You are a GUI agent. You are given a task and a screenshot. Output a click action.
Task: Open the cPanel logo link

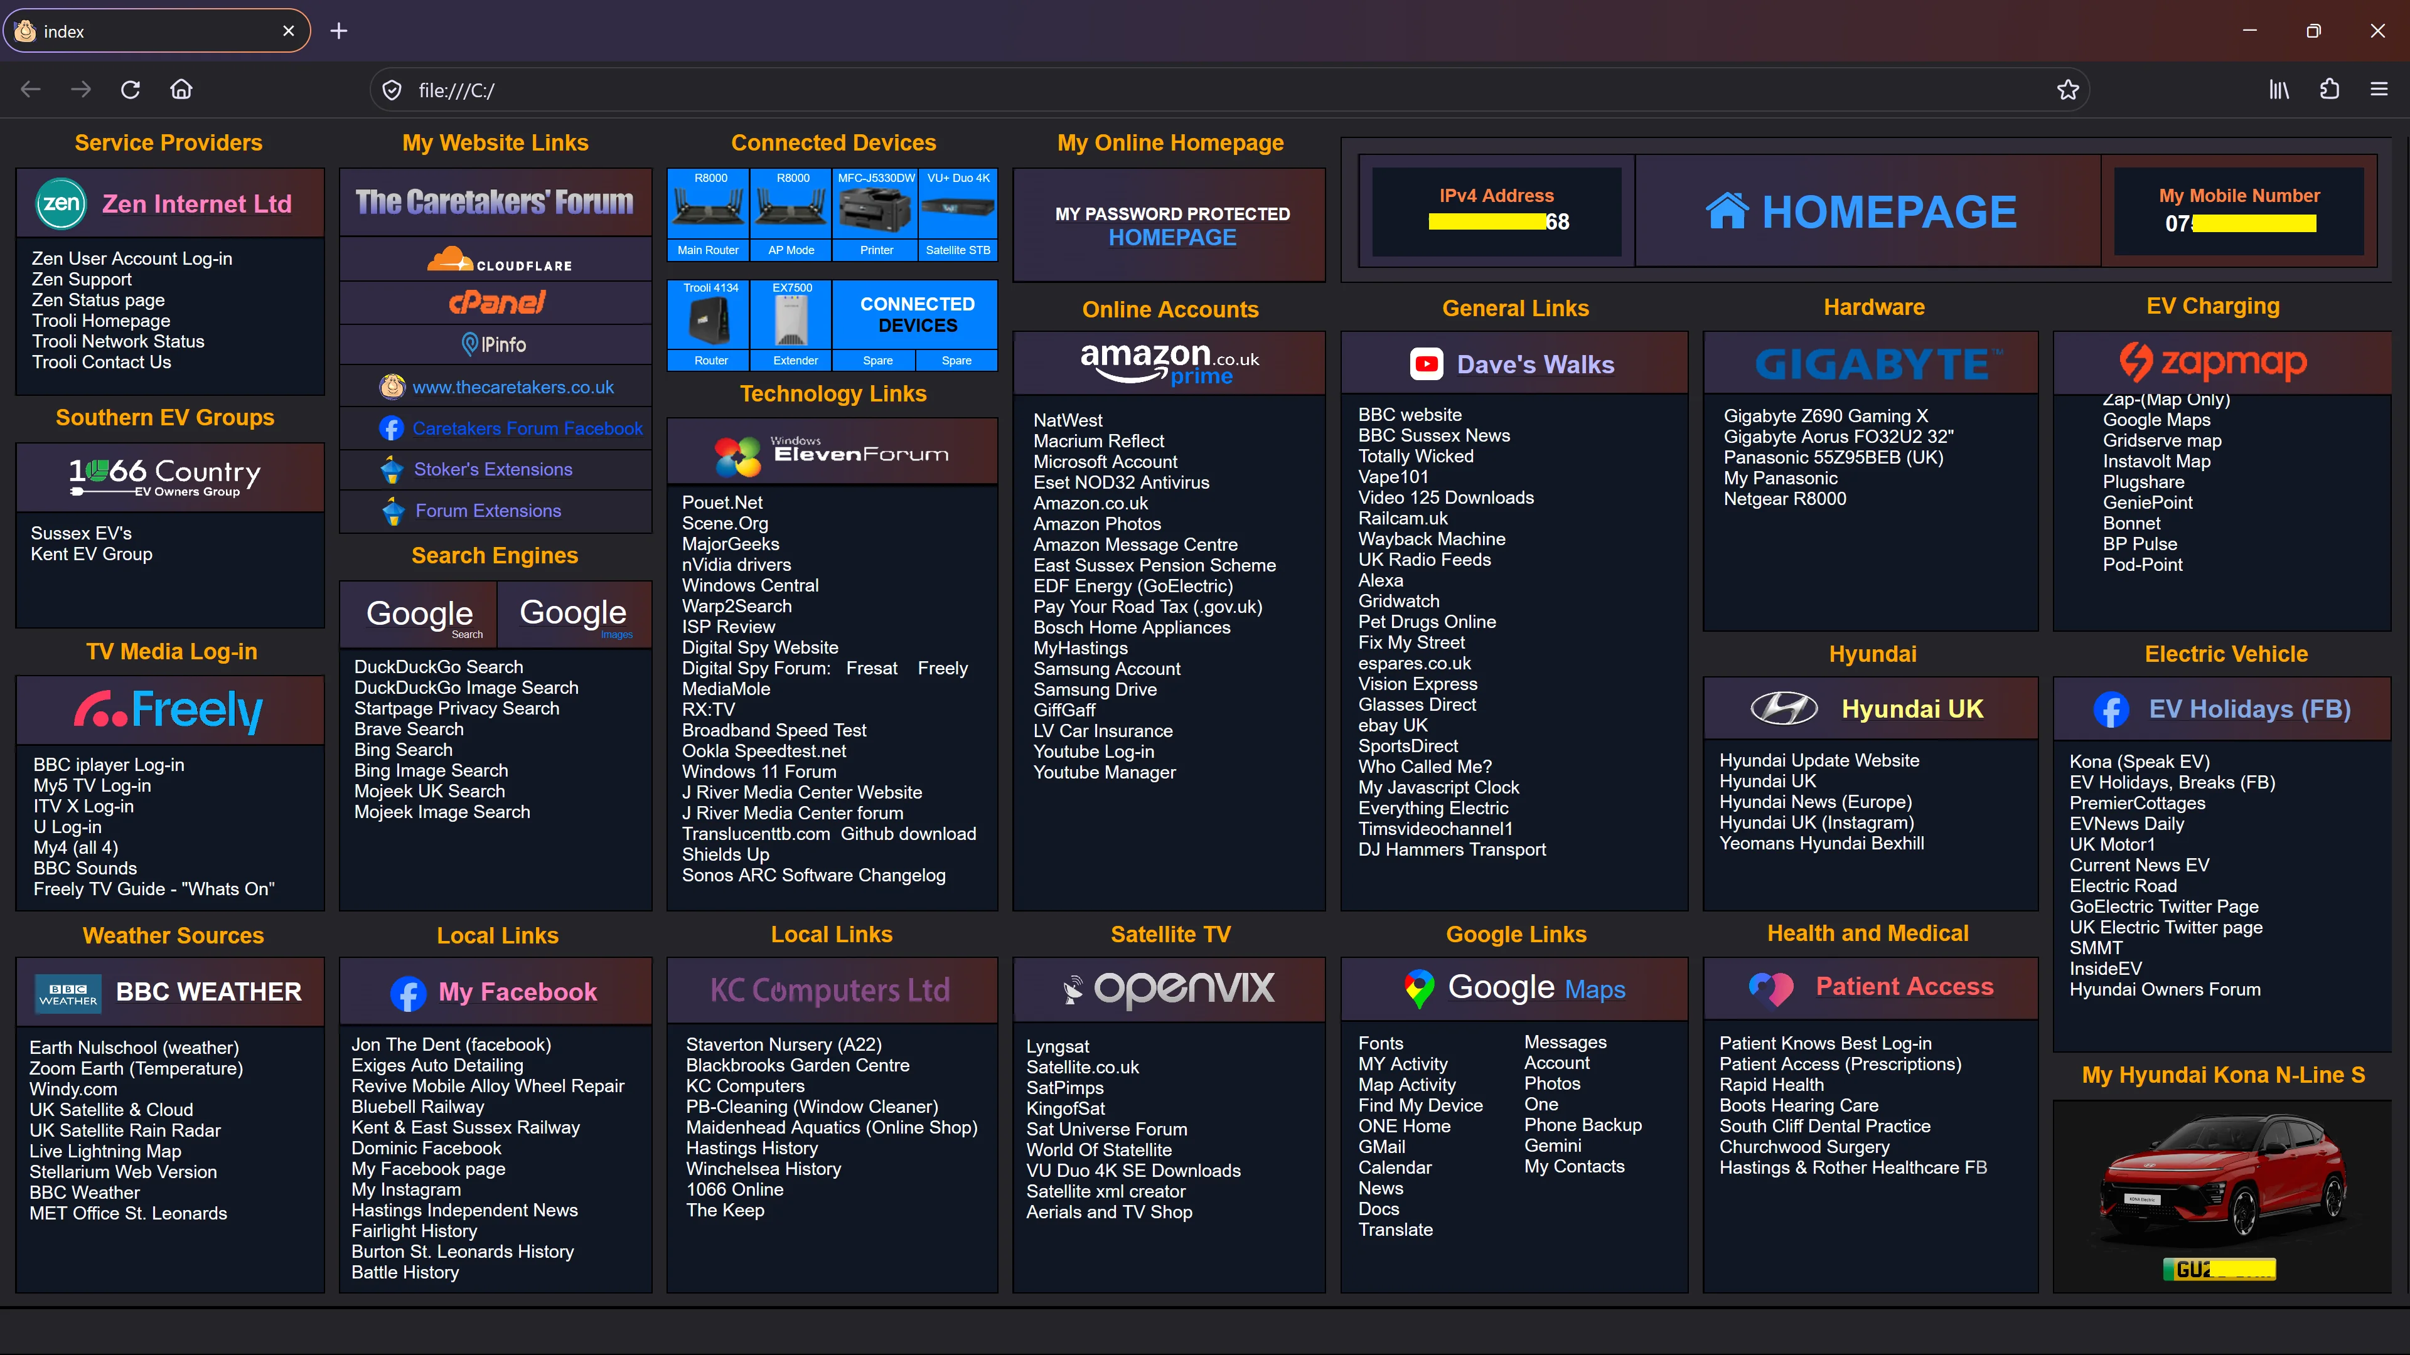click(x=496, y=303)
